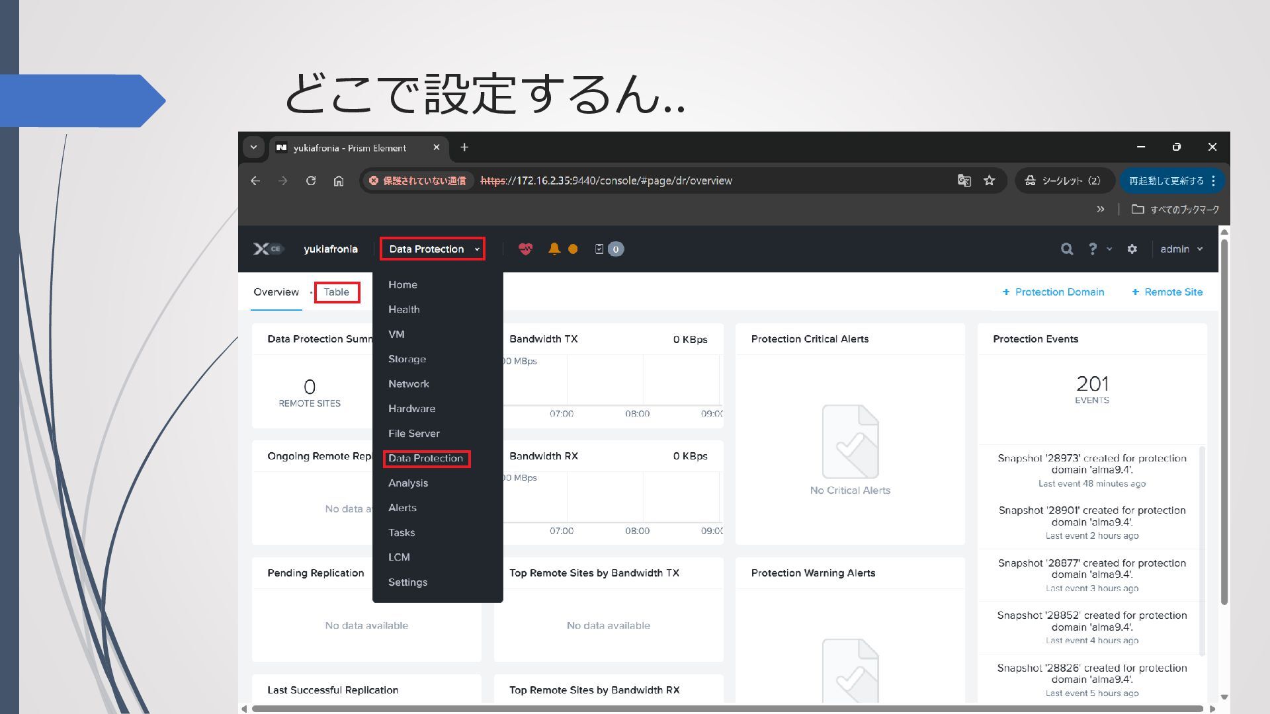Image resolution: width=1270 pixels, height=714 pixels.
Task: Click the translate page icon
Action: pyautogui.click(x=964, y=180)
